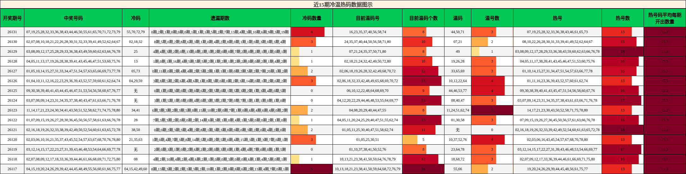The height and width of the screenshot is (174, 686).
Task: Click the title 近15期冷温热码数据图示
Action: [x=343, y=4]
